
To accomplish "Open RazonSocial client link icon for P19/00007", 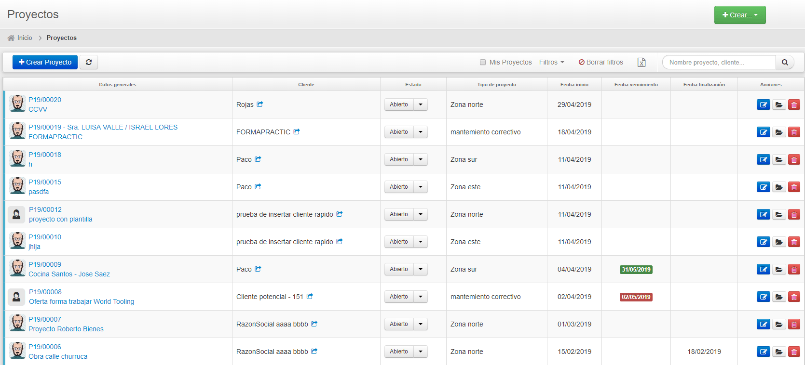I will pos(314,324).
